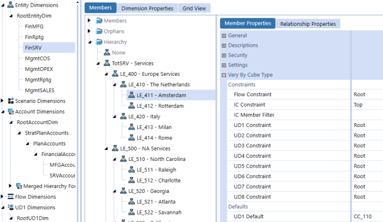The height and width of the screenshot is (222, 383).
Task: Click the UD1 Dimensions icon
Action: 11,207
